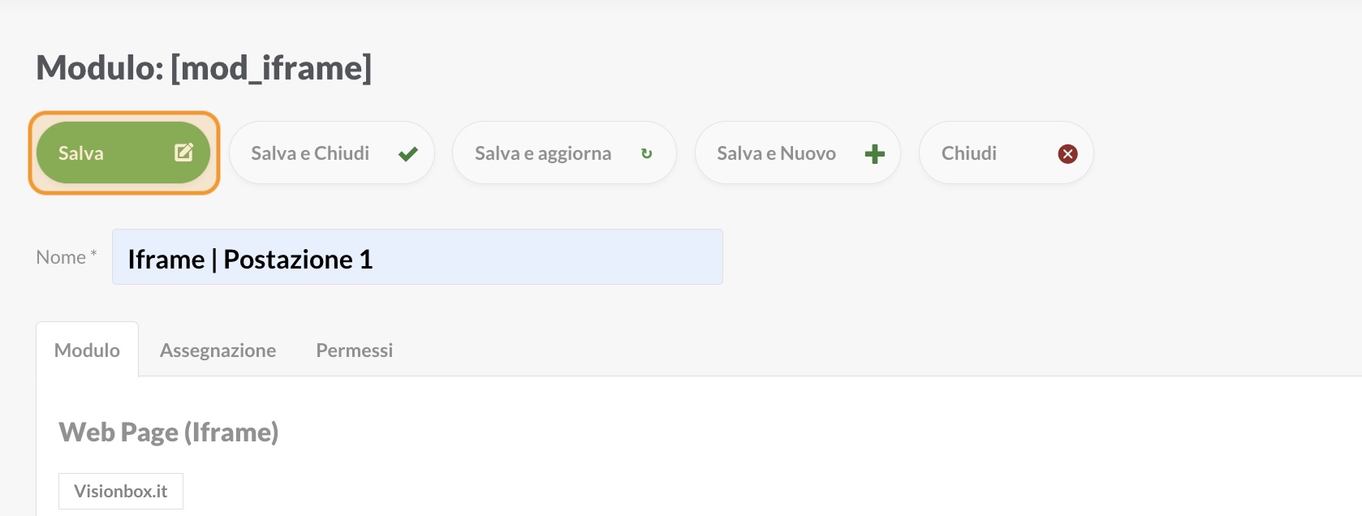Go to the Permessi tab
Screen dimensions: 1362x516
tap(355, 350)
